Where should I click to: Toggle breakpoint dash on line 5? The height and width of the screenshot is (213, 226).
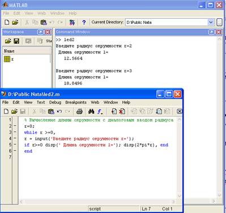pyautogui.click(x=15, y=145)
